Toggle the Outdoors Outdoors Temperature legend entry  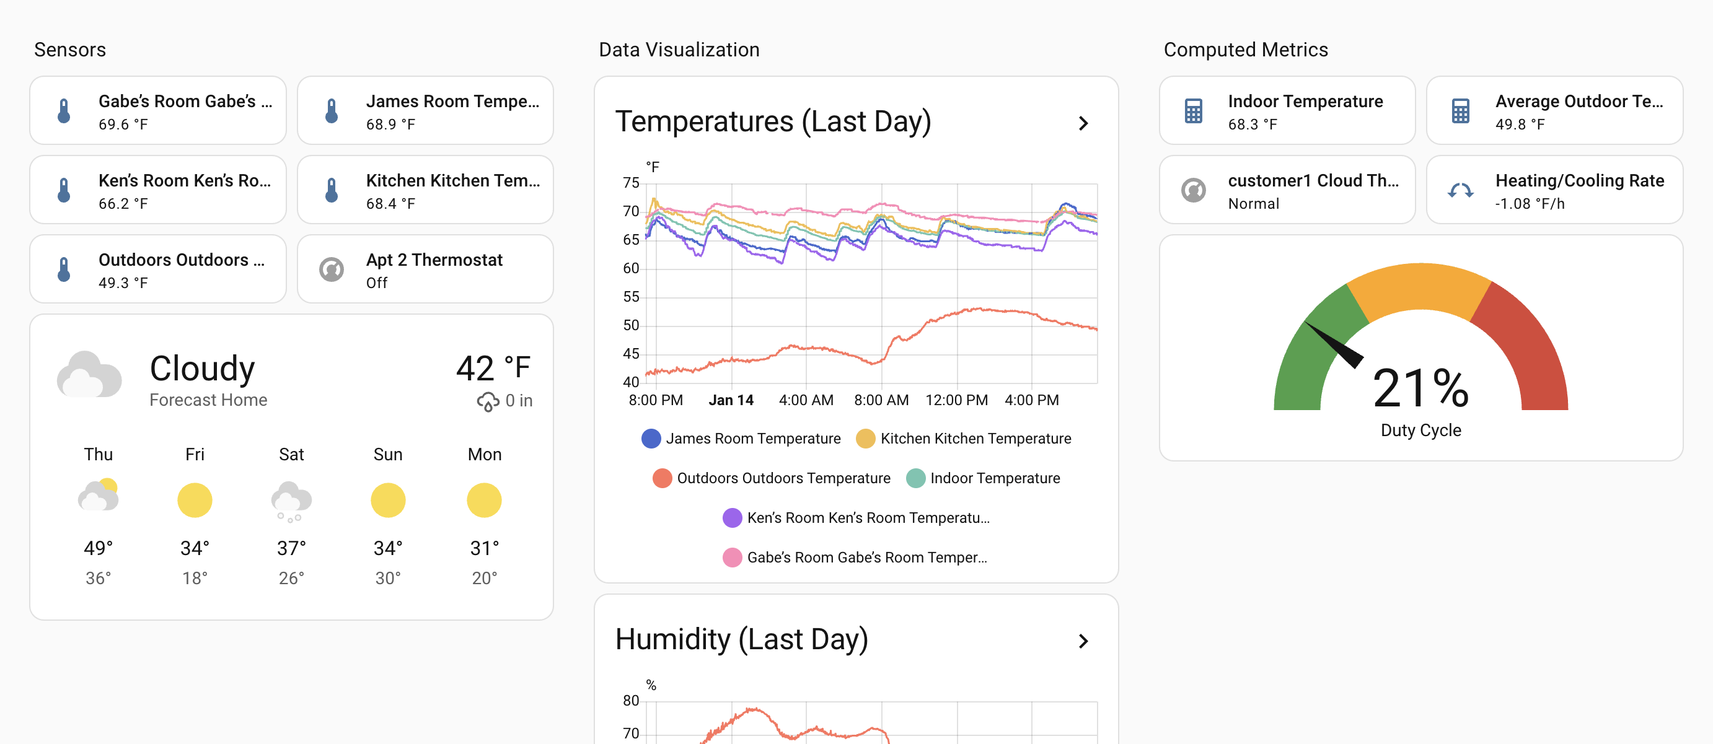772,478
